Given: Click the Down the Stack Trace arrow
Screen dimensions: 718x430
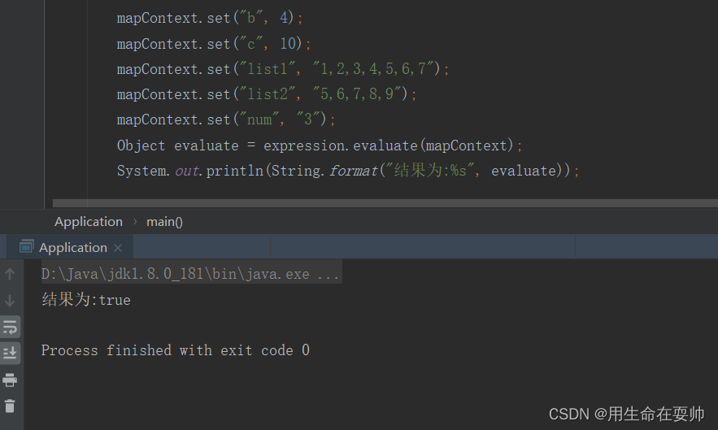Looking at the screenshot, I should click(10, 301).
